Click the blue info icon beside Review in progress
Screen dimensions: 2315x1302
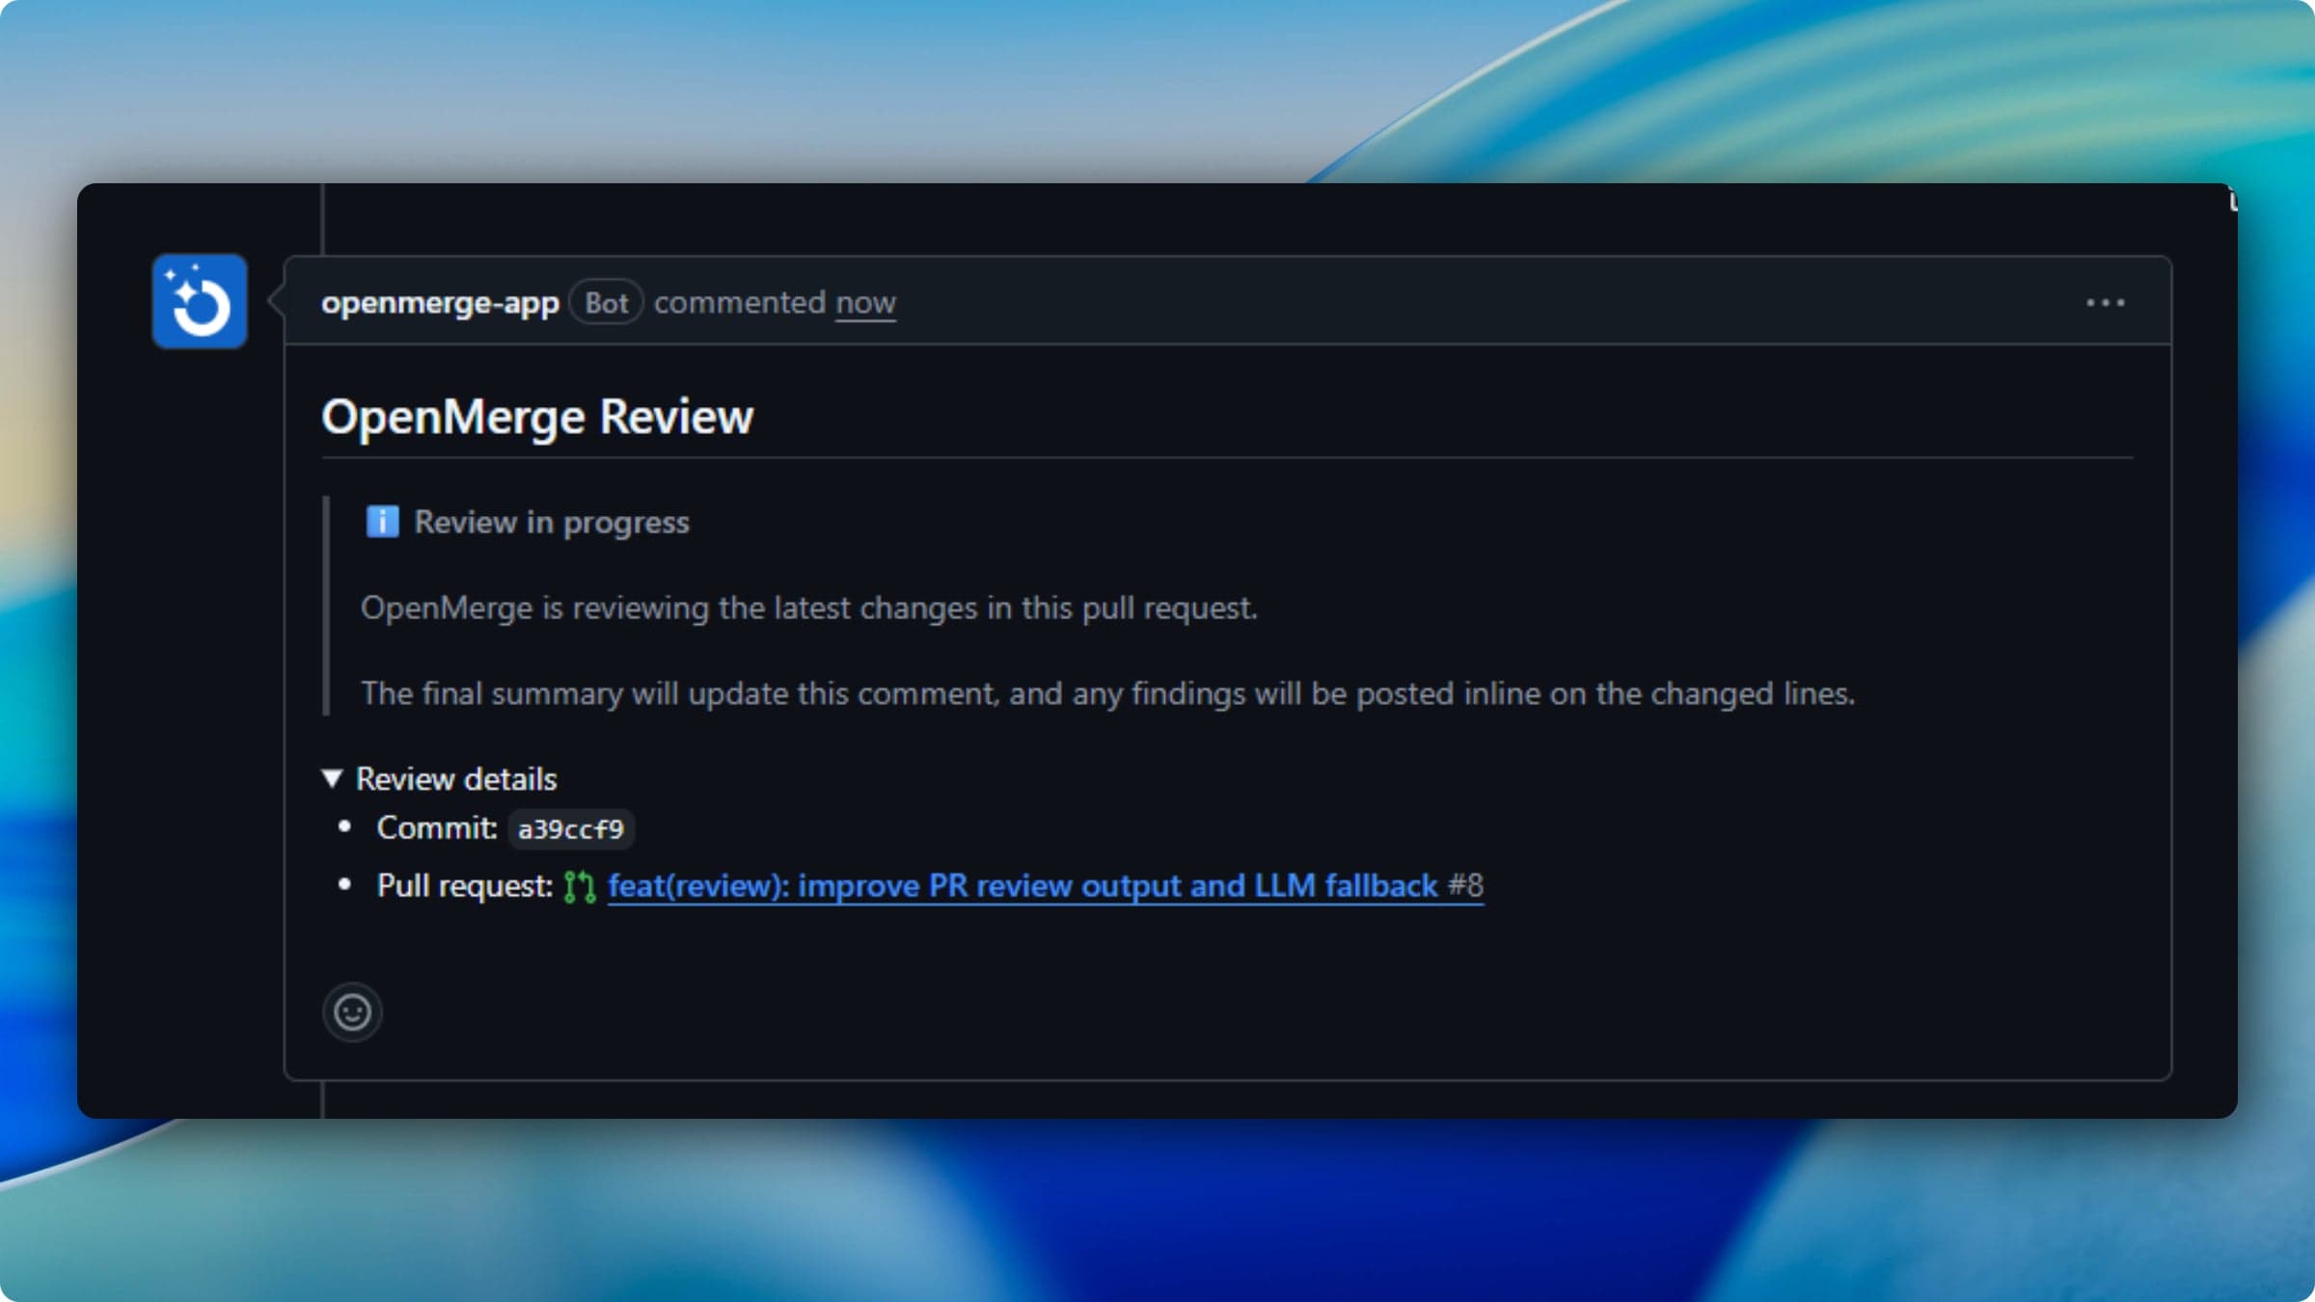pos(382,522)
